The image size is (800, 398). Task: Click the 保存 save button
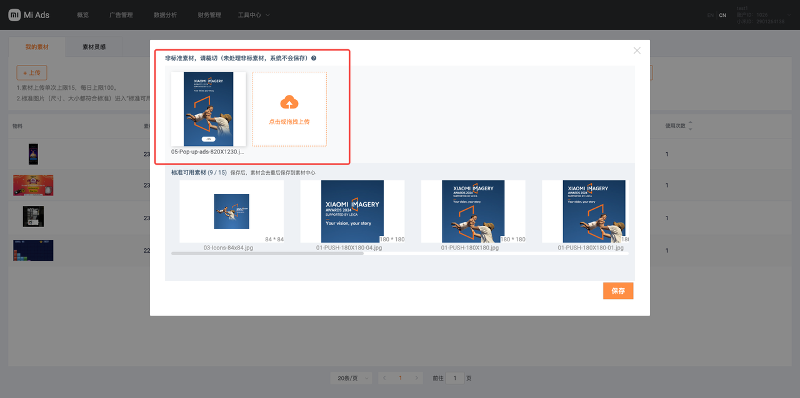617,291
